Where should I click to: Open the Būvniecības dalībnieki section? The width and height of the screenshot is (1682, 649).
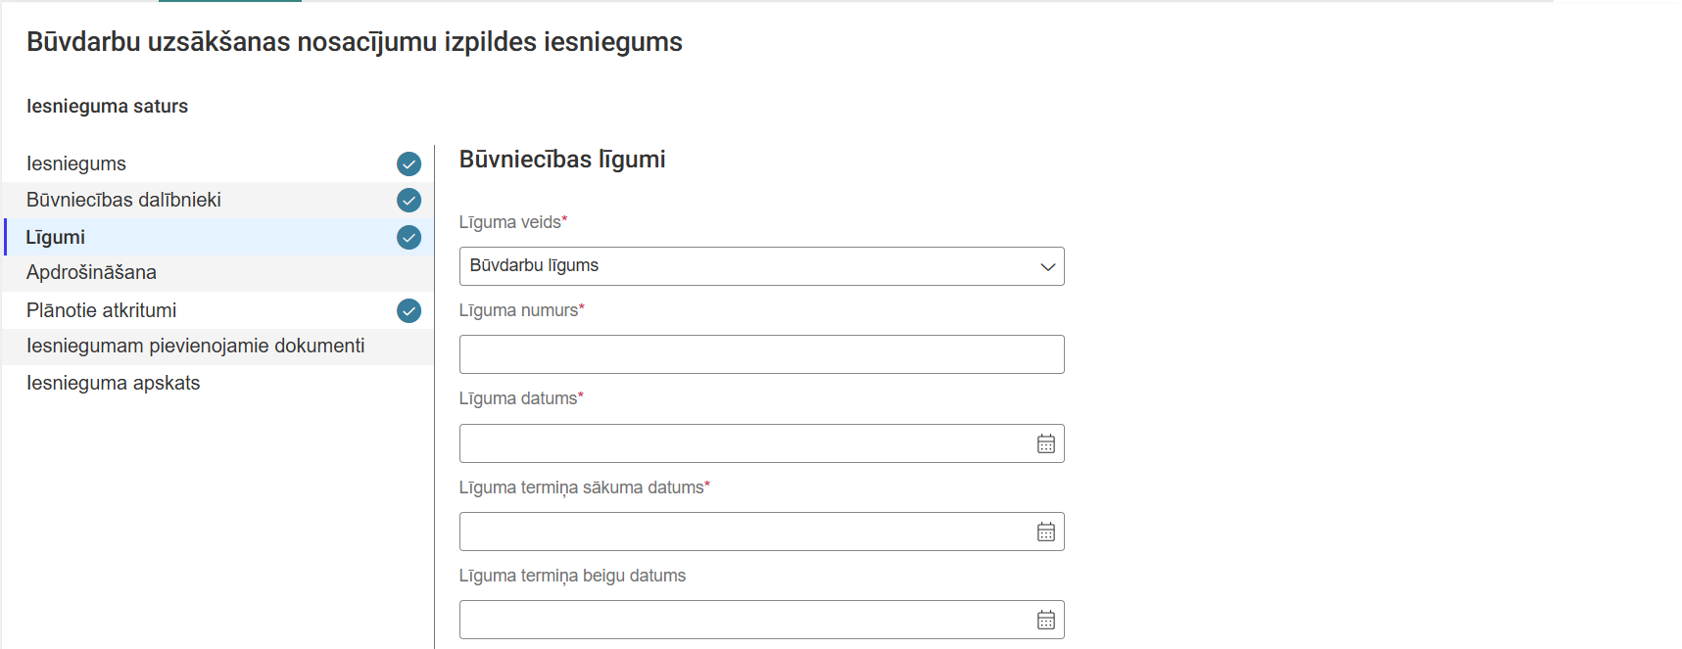(x=123, y=200)
